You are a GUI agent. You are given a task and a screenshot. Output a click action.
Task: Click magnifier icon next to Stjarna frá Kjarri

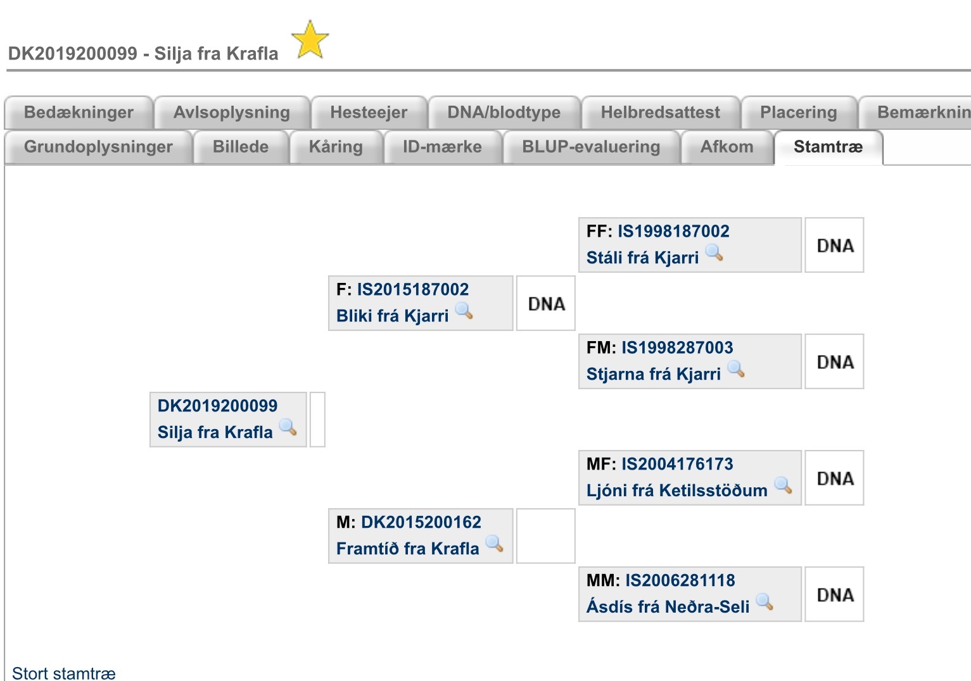click(736, 369)
